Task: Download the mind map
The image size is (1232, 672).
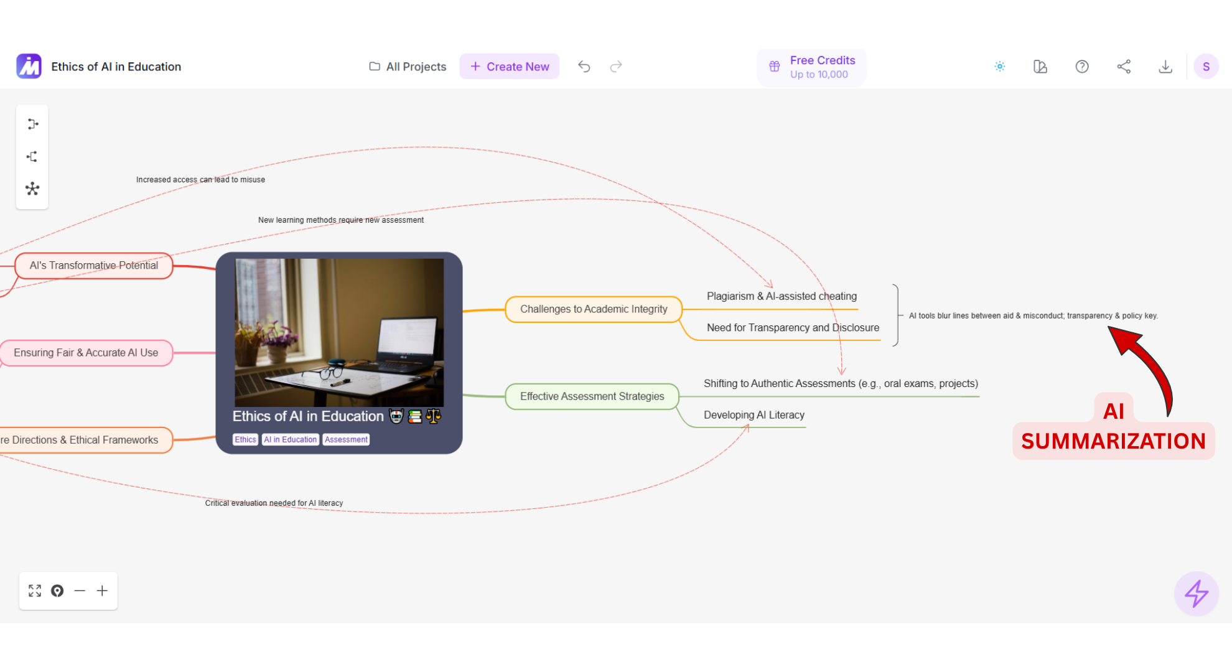Action: coord(1165,67)
